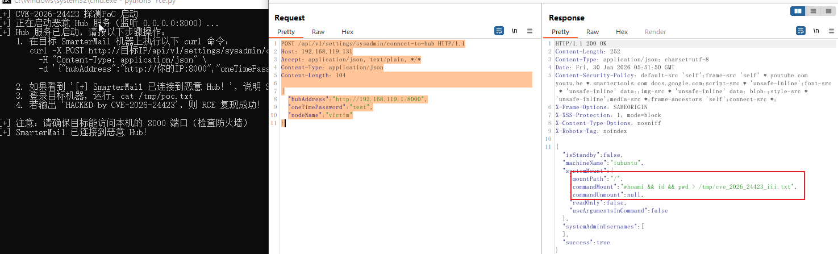Open the Response panel hamburger options menu

click(x=832, y=31)
